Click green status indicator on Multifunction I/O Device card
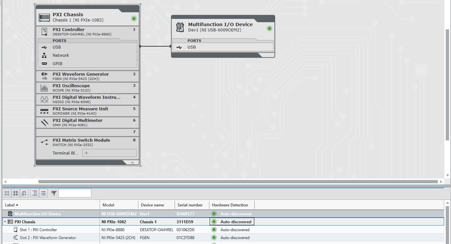Image resolution: width=451 pixels, height=244 pixels. 269,28
